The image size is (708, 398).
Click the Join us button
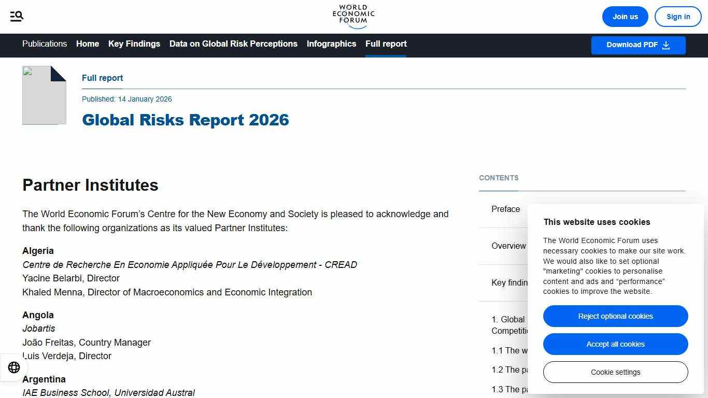(625, 16)
